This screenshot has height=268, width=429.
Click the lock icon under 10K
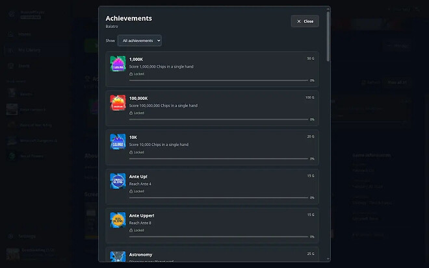coord(131,152)
